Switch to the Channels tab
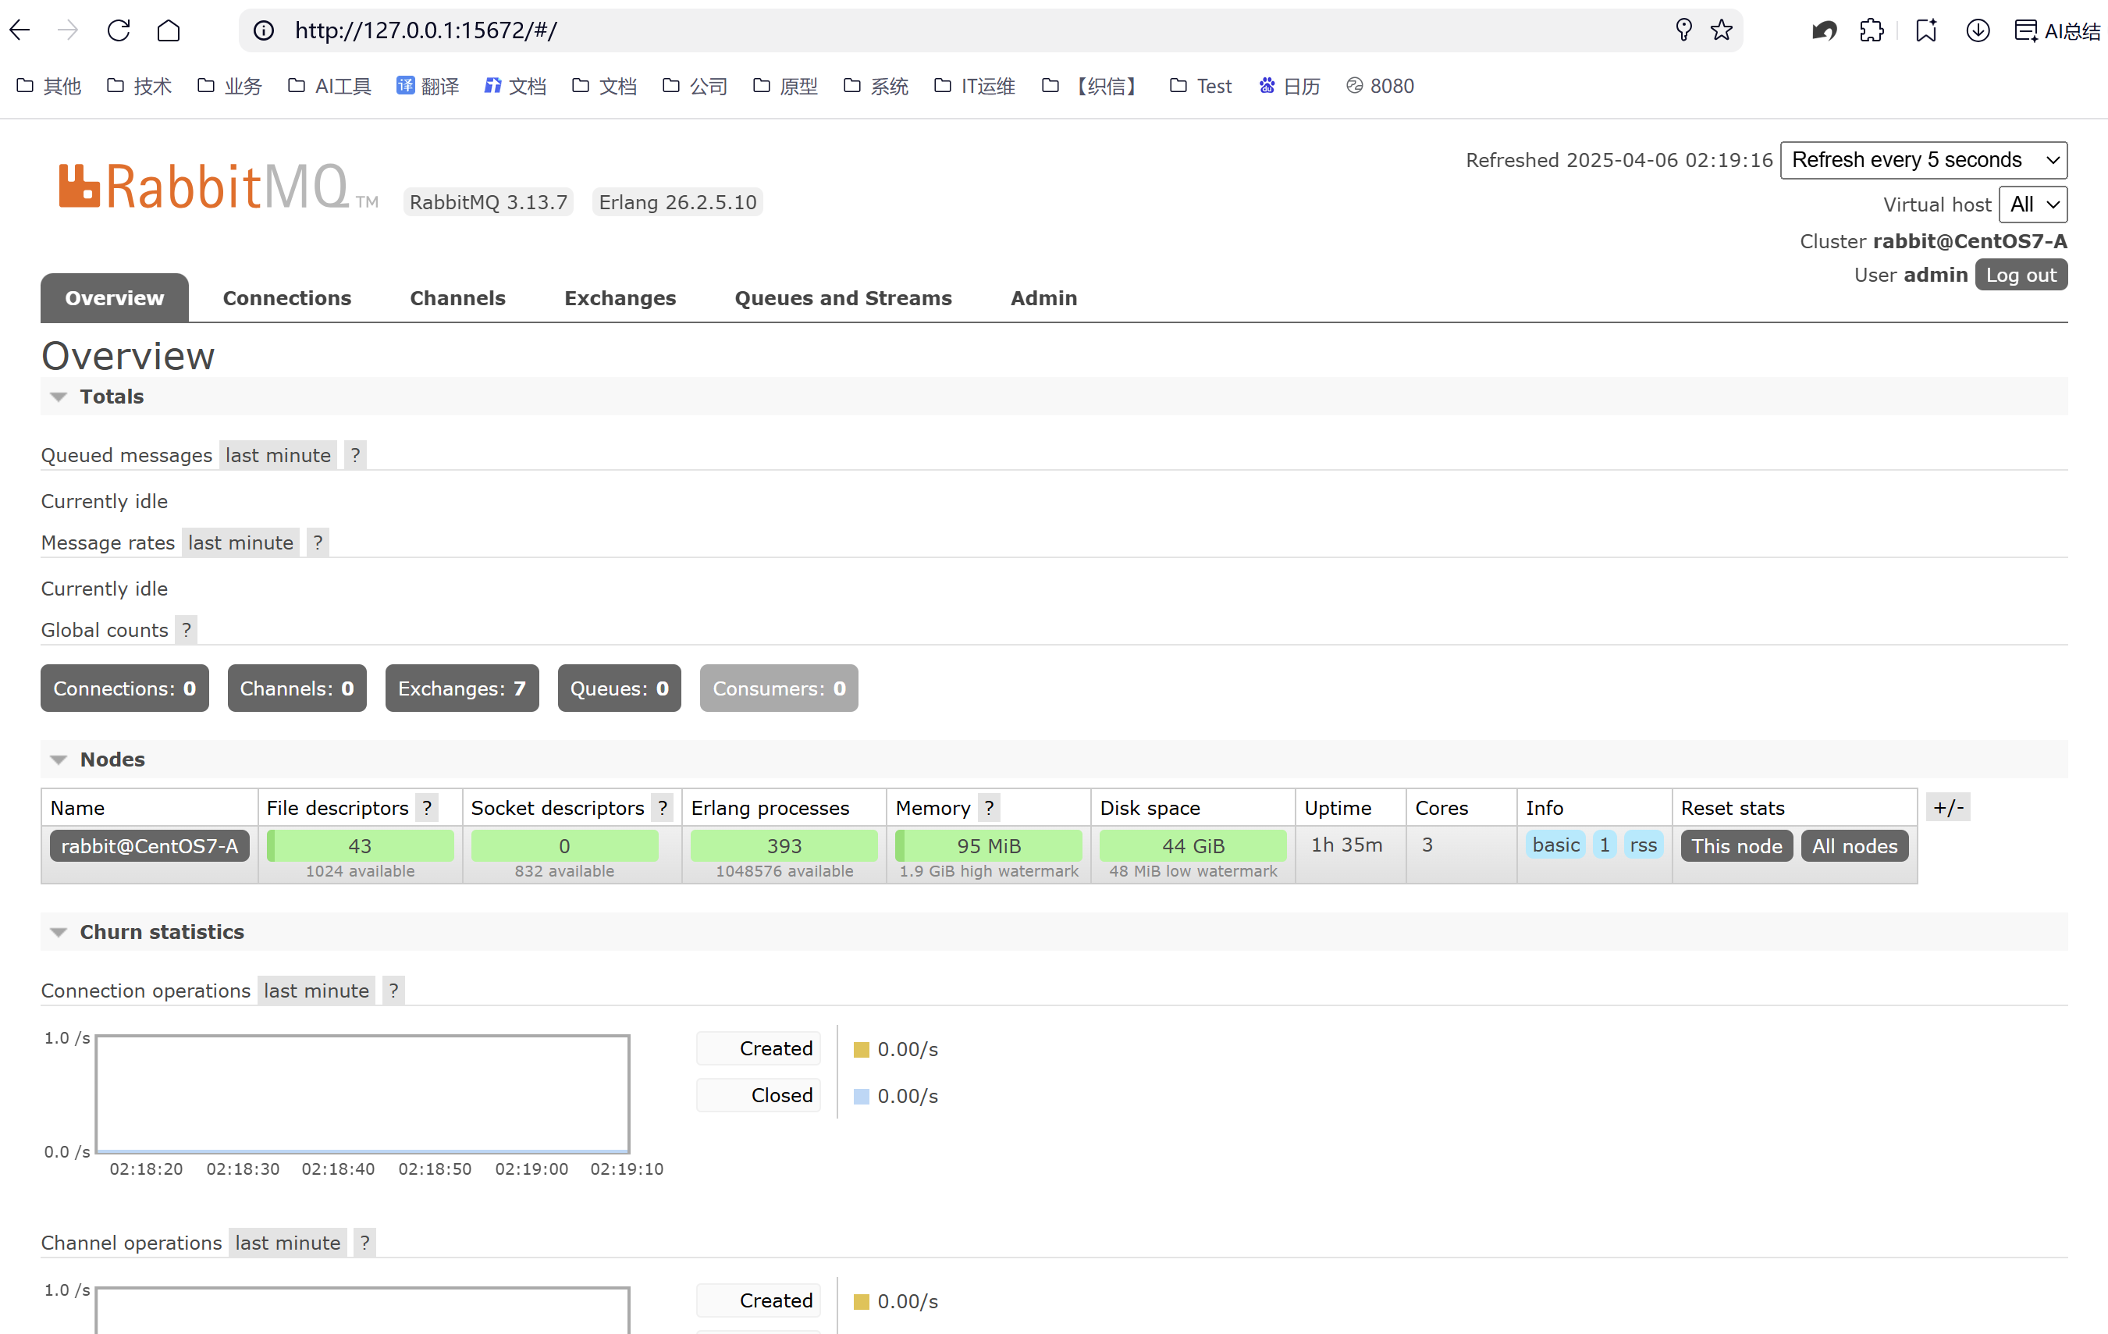The image size is (2108, 1334). pyautogui.click(x=458, y=297)
